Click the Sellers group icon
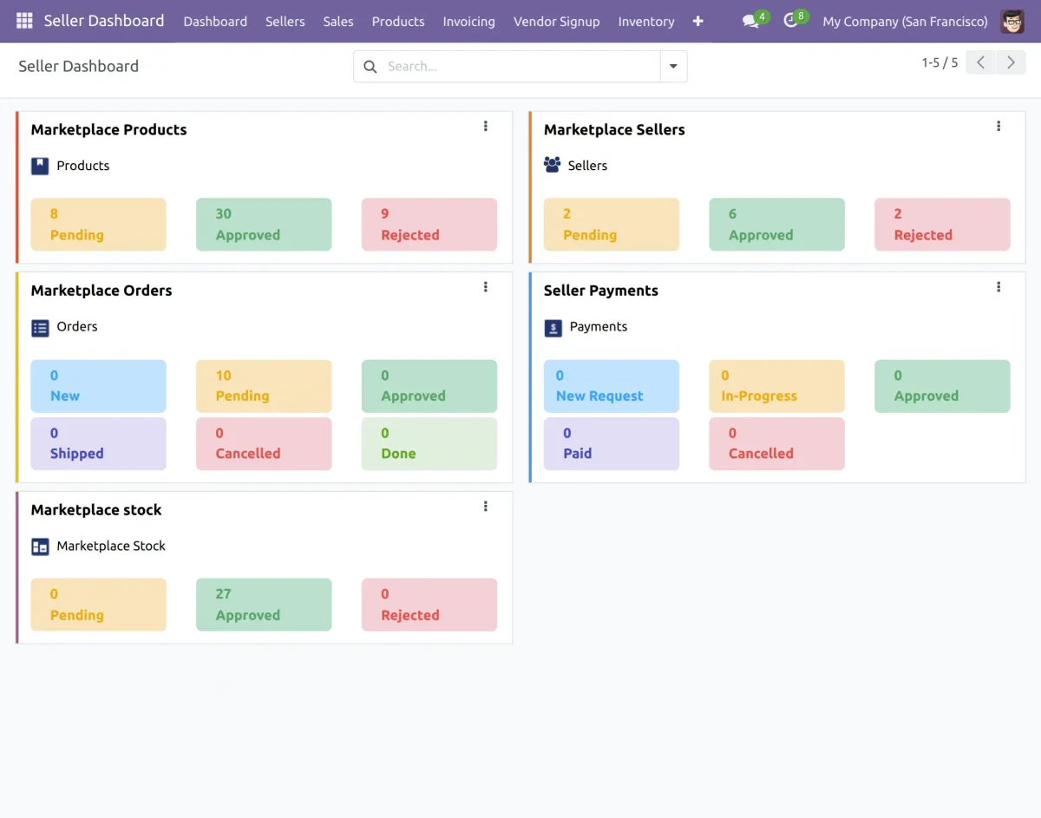This screenshot has width=1041, height=818. tap(552, 165)
